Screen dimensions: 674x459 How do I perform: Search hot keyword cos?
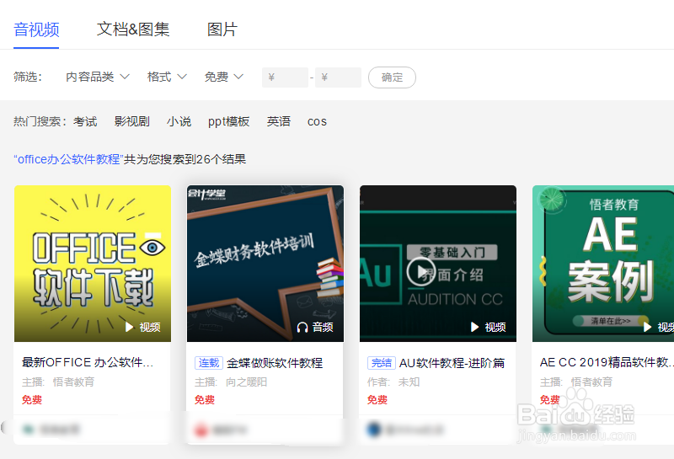(318, 122)
